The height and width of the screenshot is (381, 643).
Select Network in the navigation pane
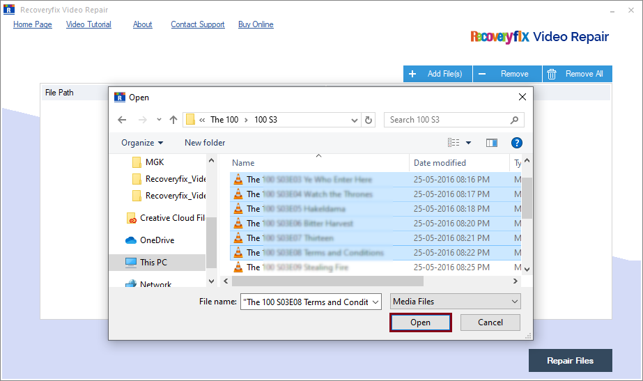[148, 283]
